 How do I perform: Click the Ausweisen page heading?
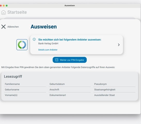(44, 27)
